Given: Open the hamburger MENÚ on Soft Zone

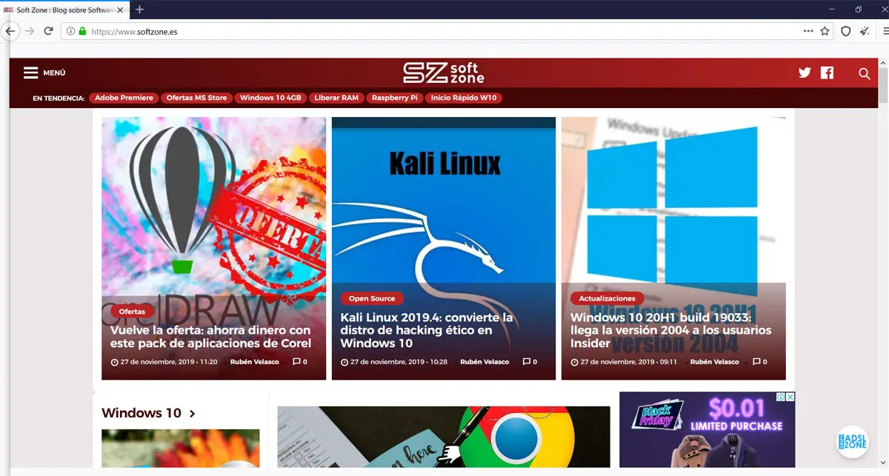Looking at the screenshot, I should 44,73.
